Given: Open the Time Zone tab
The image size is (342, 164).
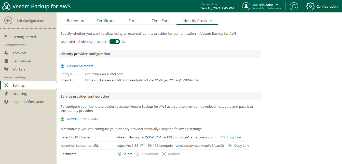Looking at the screenshot, I should pos(161,21).
